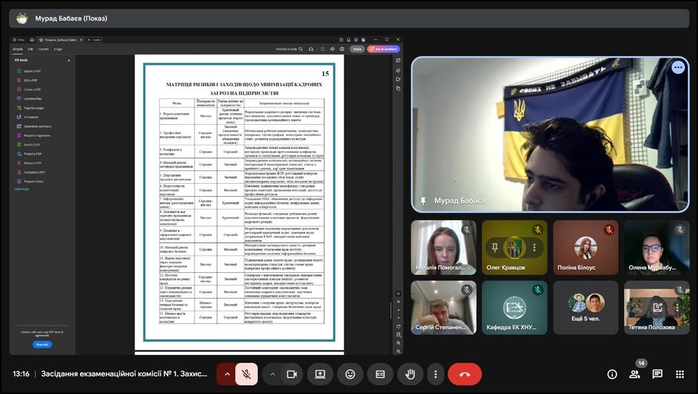Leave the call with red hang-up button
Screen dimensions: 698x394
coord(465,374)
